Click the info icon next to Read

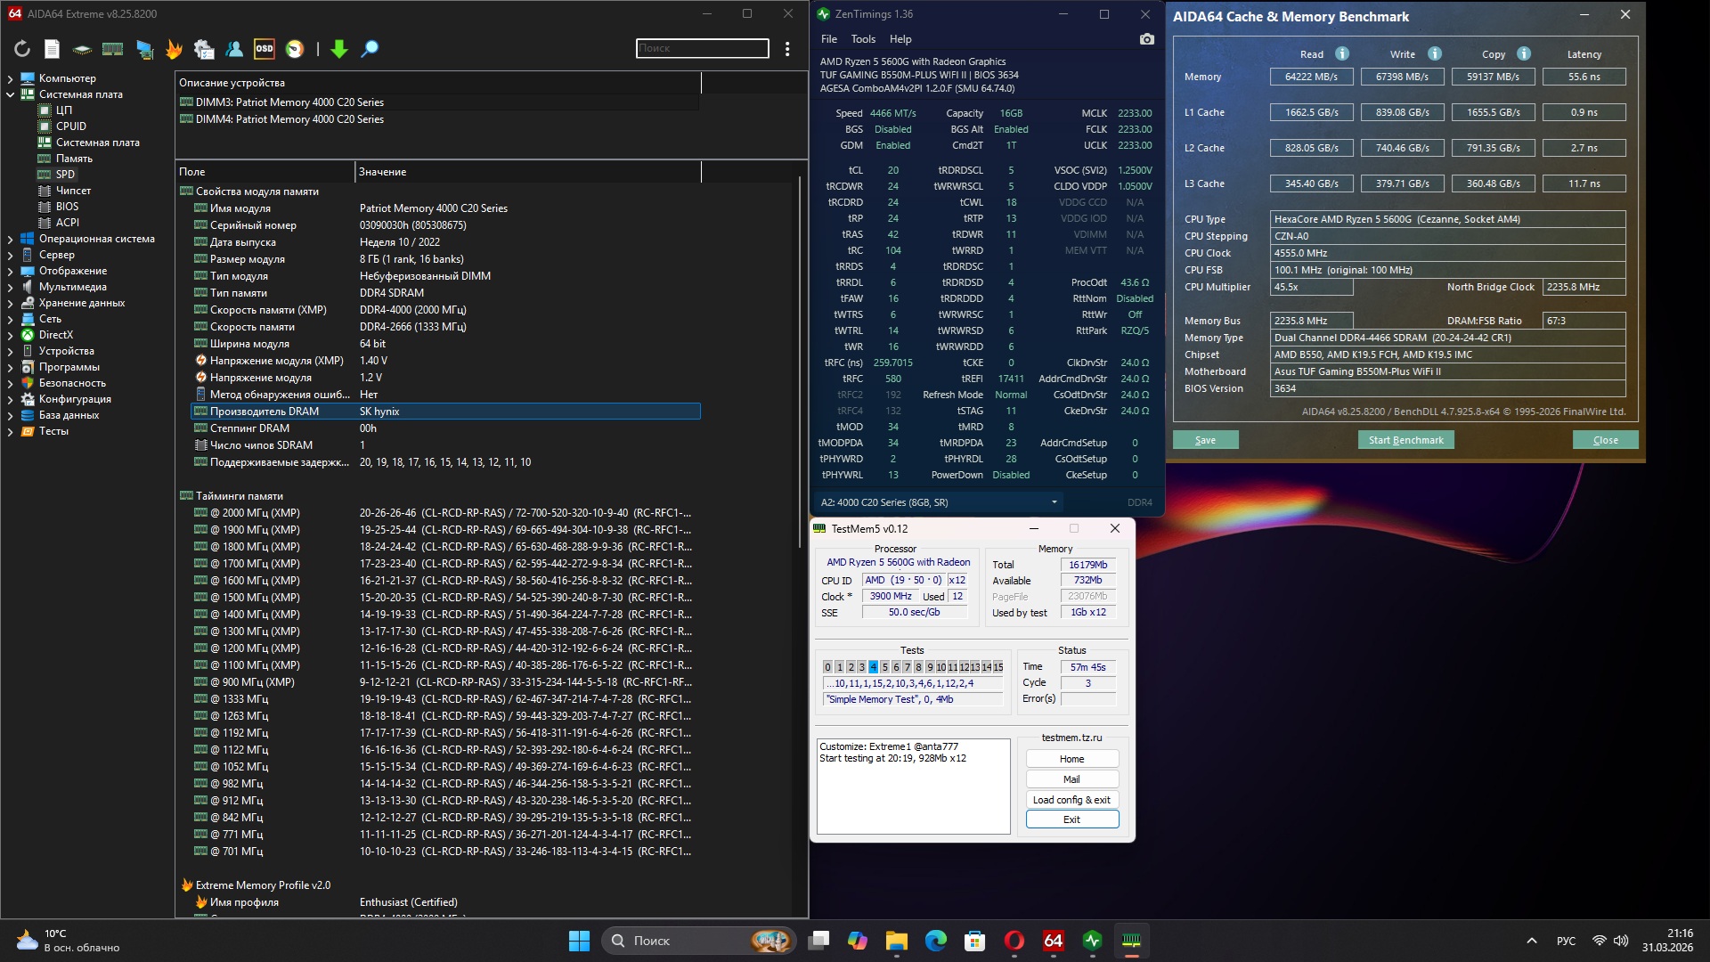[1342, 53]
